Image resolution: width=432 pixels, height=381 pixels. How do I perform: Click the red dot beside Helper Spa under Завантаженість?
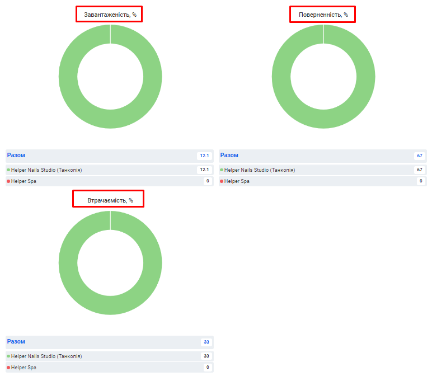(x=8, y=181)
